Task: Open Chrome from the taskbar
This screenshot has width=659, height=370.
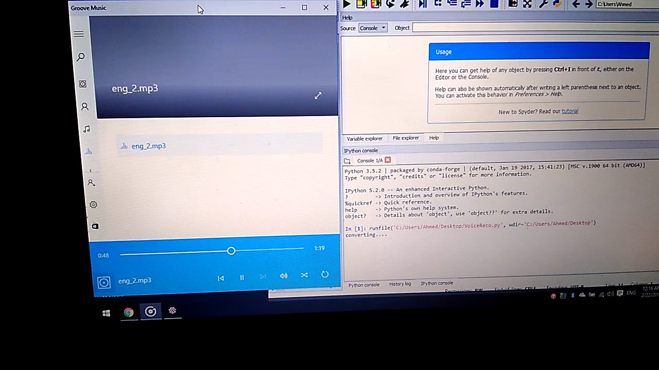Action: click(x=129, y=312)
